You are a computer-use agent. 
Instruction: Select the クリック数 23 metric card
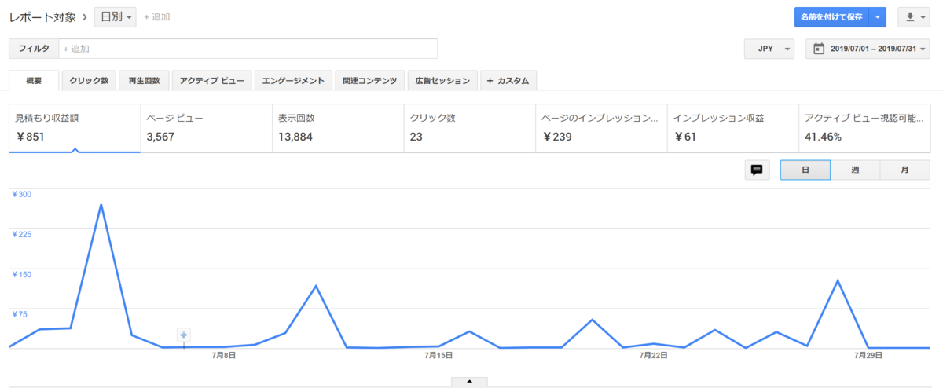469,128
